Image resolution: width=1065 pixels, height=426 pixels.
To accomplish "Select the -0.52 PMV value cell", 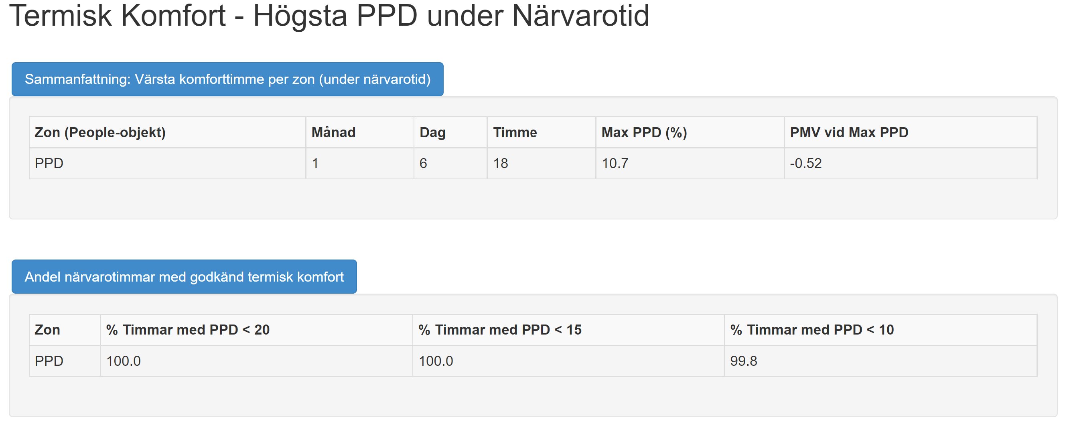I will pos(805,163).
